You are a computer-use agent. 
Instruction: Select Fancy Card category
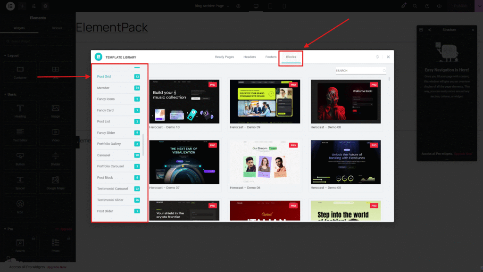point(118,110)
